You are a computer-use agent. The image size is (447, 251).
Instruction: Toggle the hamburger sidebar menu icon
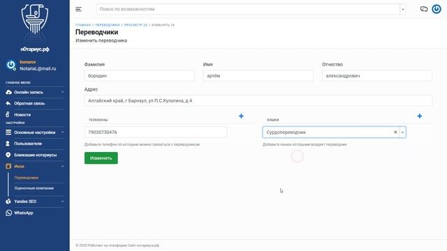tap(78, 9)
